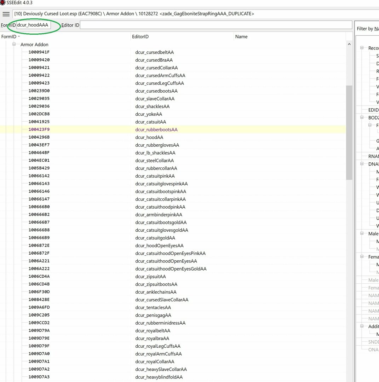Select dcur_armbinderpinkAA record
Screen dimensions: 379x382
tap(173, 215)
